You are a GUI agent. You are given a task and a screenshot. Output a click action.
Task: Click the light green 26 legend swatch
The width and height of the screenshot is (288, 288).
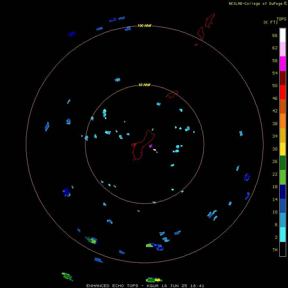tap(283, 177)
